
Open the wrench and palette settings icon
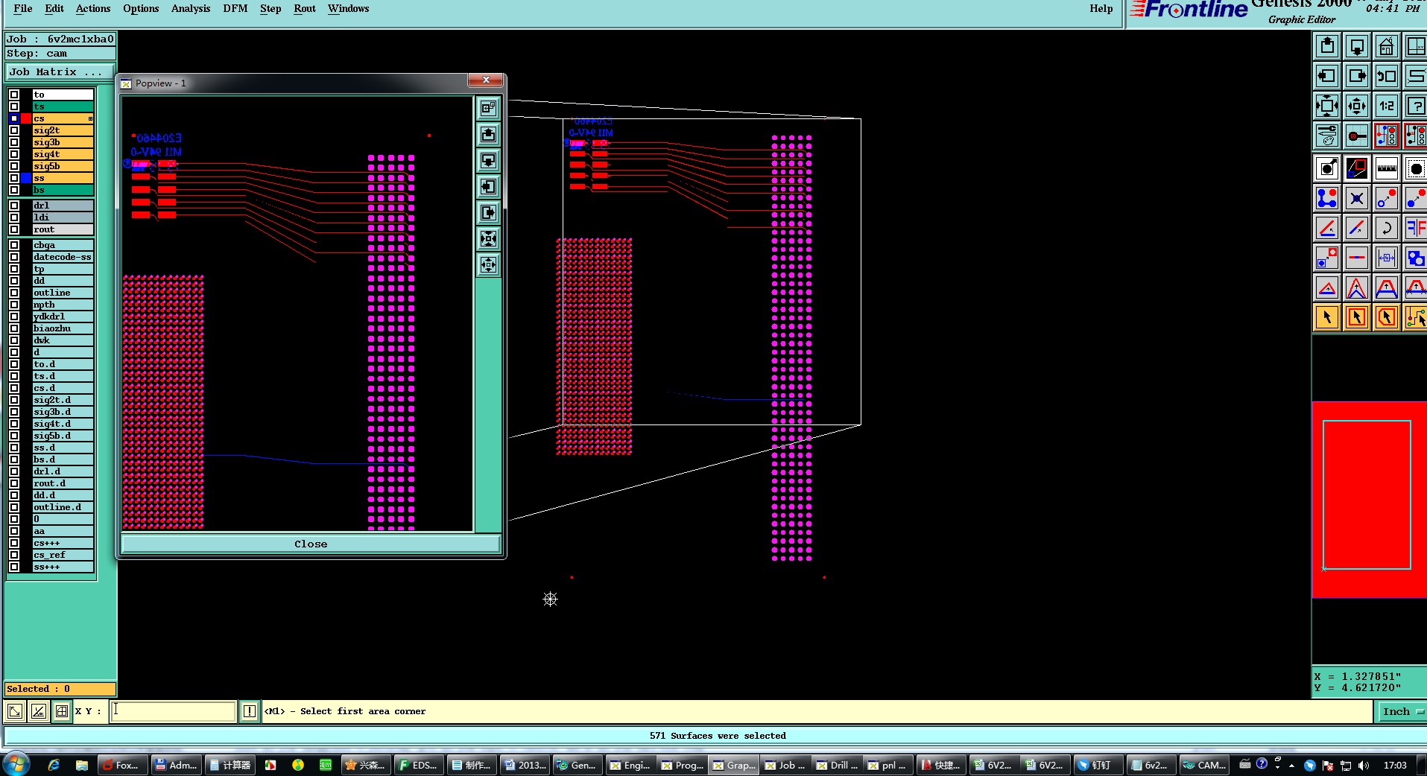1327,136
